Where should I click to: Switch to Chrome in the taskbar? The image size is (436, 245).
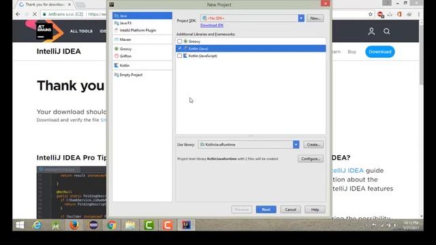pos(112,225)
